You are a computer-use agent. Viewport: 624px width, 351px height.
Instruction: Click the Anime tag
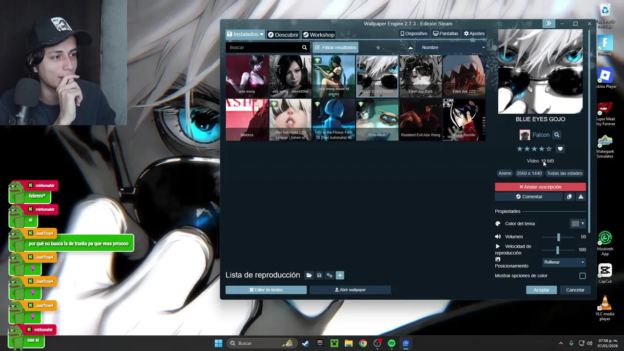coord(505,173)
